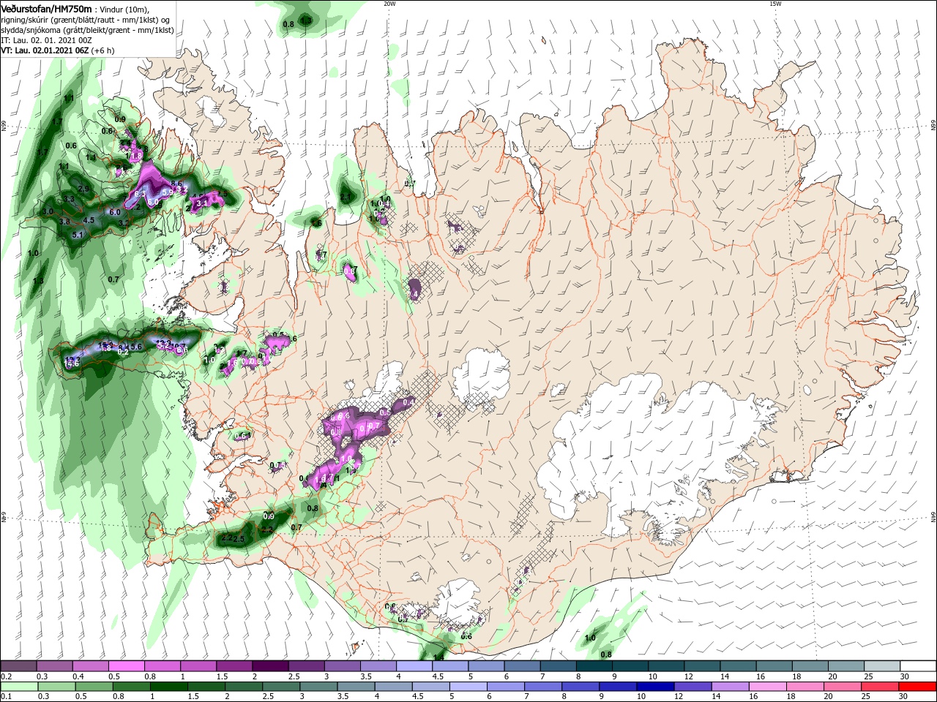937x702 pixels.
Task: Click the 5.1 precipitation value on the map
Action: [78, 235]
